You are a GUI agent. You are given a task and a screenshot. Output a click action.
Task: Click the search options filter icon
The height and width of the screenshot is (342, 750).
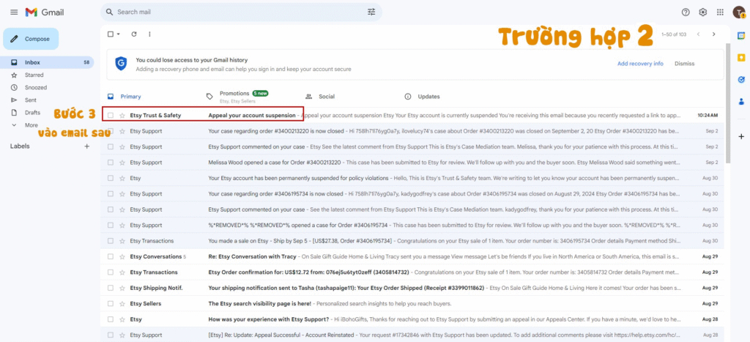[x=371, y=12]
